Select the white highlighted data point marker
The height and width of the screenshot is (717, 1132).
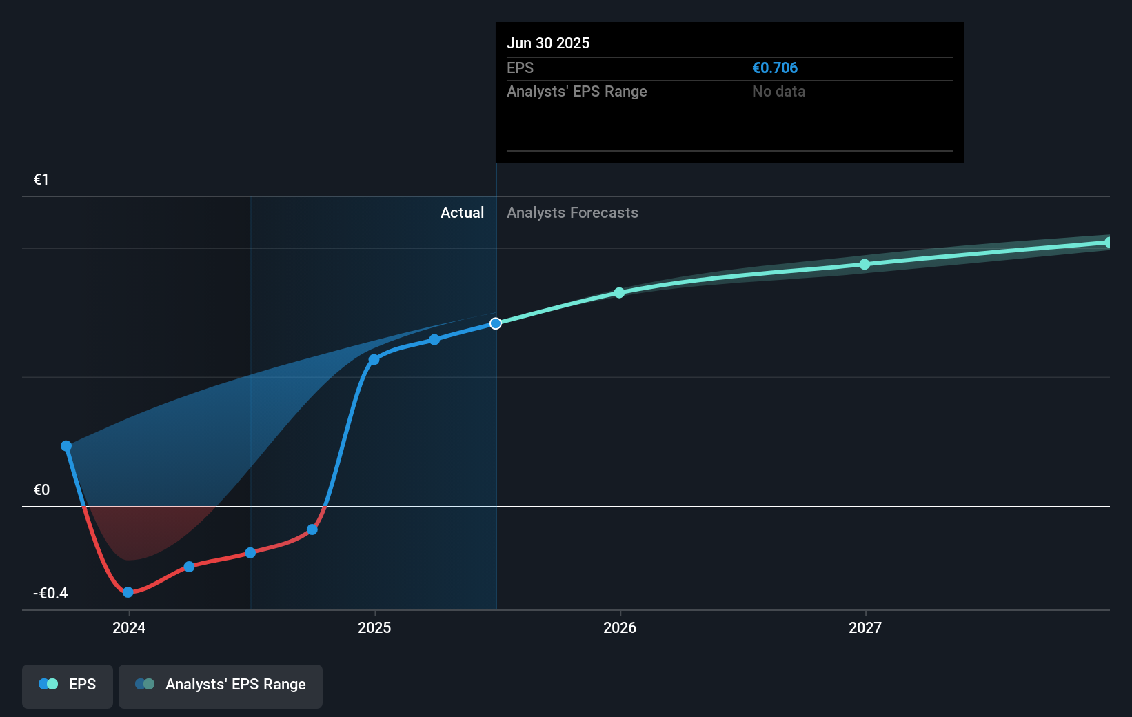pos(495,323)
